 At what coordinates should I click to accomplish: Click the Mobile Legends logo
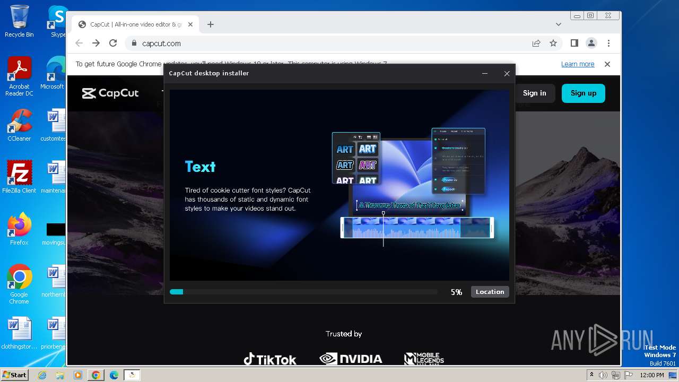point(424,359)
